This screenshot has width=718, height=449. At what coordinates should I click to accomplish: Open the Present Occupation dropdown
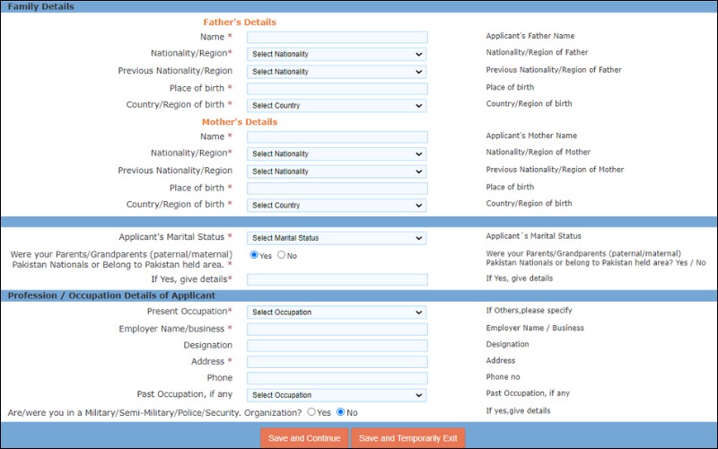tap(337, 312)
